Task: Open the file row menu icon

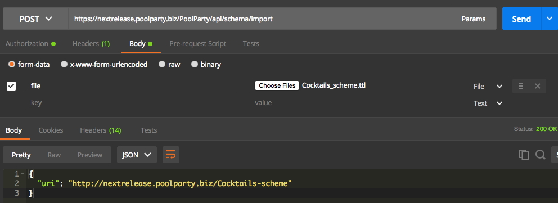Action: (521, 86)
